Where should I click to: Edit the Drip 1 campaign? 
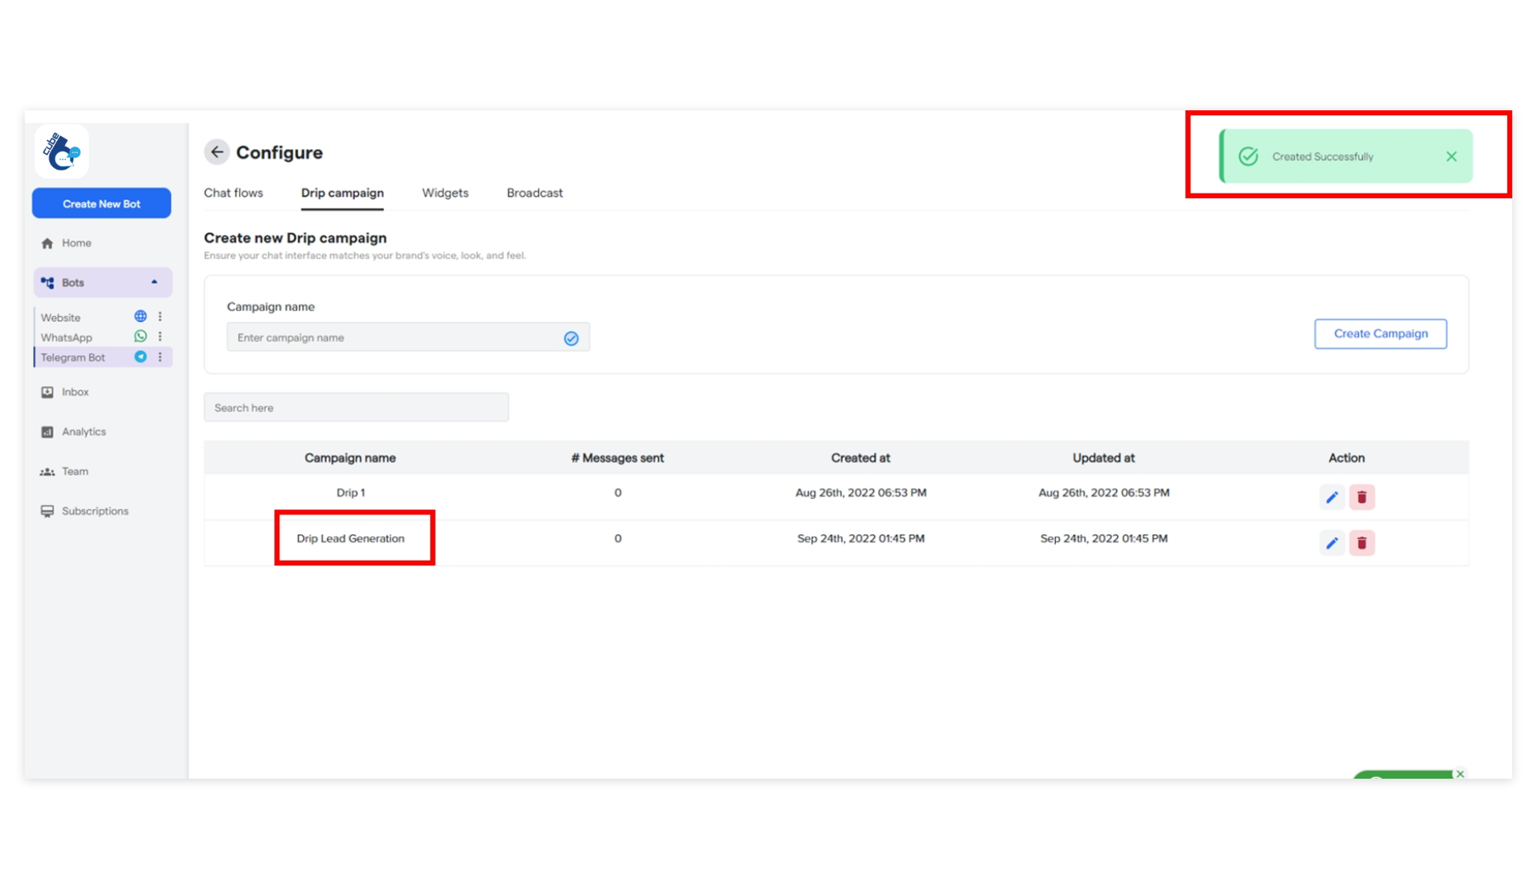(x=1332, y=497)
